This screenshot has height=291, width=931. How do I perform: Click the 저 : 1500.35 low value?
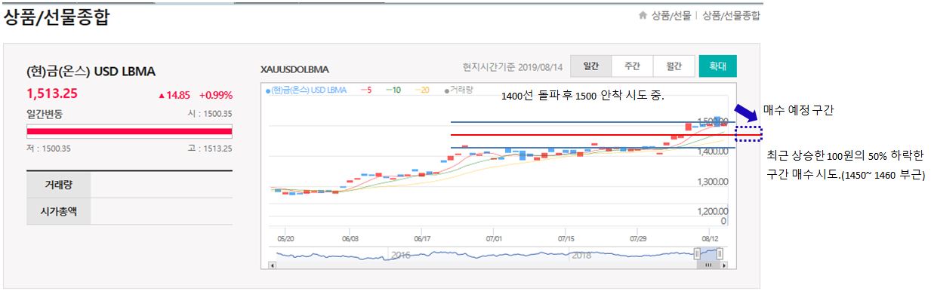click(x=48, y=149)
